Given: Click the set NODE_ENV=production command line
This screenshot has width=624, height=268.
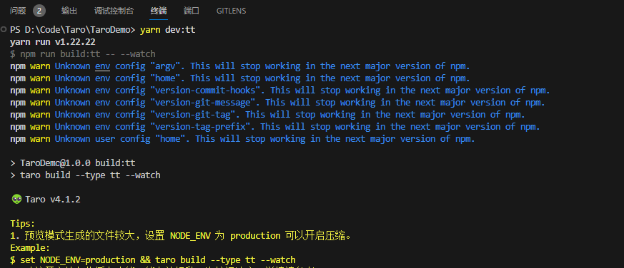Looking at the screenshot, I should 153,260.
